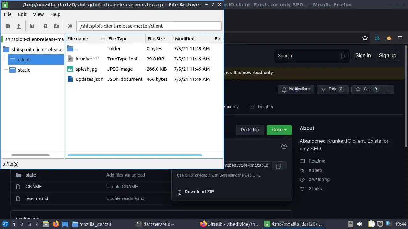
Task: Click the clone help question-mark icon
Action: click(x=284, y=146)
